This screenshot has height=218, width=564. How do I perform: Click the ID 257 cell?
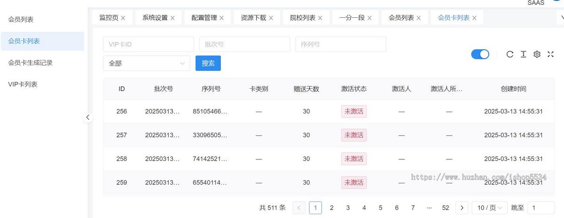[122, 135]
